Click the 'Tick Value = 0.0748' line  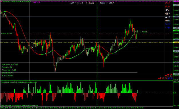(10, 64)
